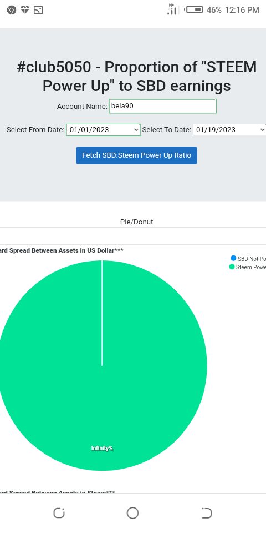Image resolution: width=266 pixels, height=533 pixels.
Task: Open recent apps navigation button
Action: tap(59, 513)
